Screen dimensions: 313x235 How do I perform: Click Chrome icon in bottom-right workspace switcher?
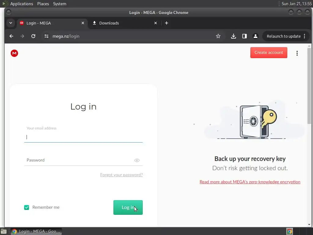click(290, 231)
